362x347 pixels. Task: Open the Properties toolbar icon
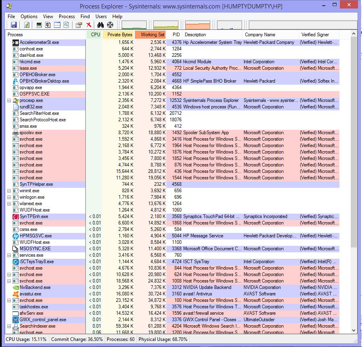pyautogui.click(x=79, y=25)
